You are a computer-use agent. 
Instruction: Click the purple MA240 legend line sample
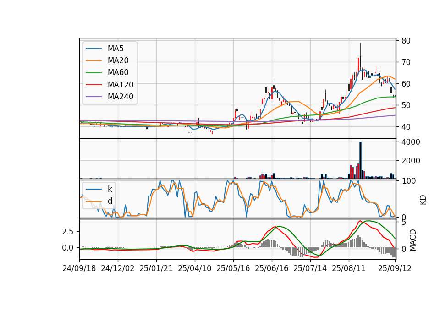[93, 97]
